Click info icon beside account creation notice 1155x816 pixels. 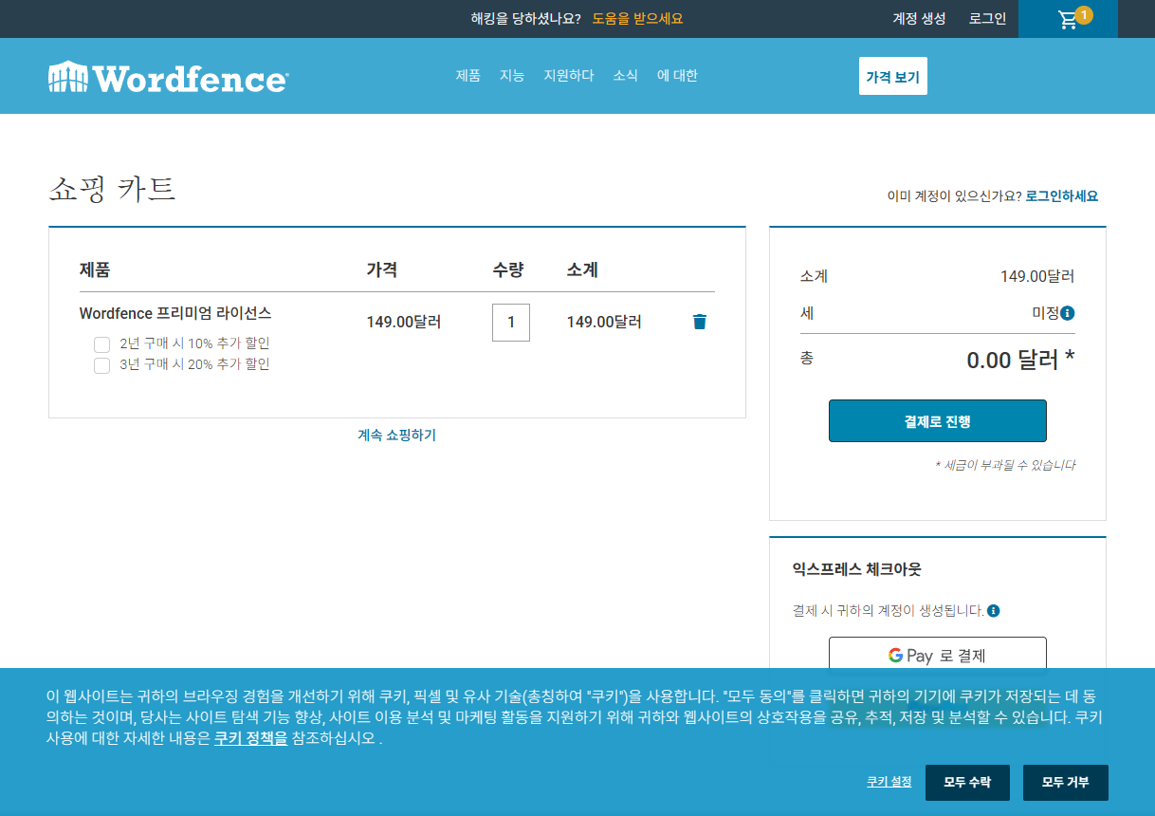[x=993, y=610]
